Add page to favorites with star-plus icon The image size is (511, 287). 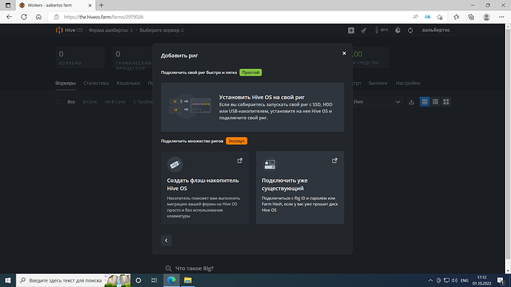tap(440, 17)
